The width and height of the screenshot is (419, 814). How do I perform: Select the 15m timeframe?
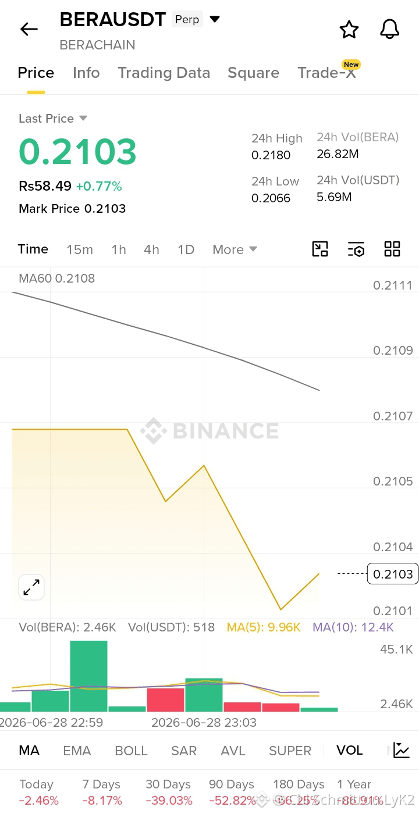point(80,249)
